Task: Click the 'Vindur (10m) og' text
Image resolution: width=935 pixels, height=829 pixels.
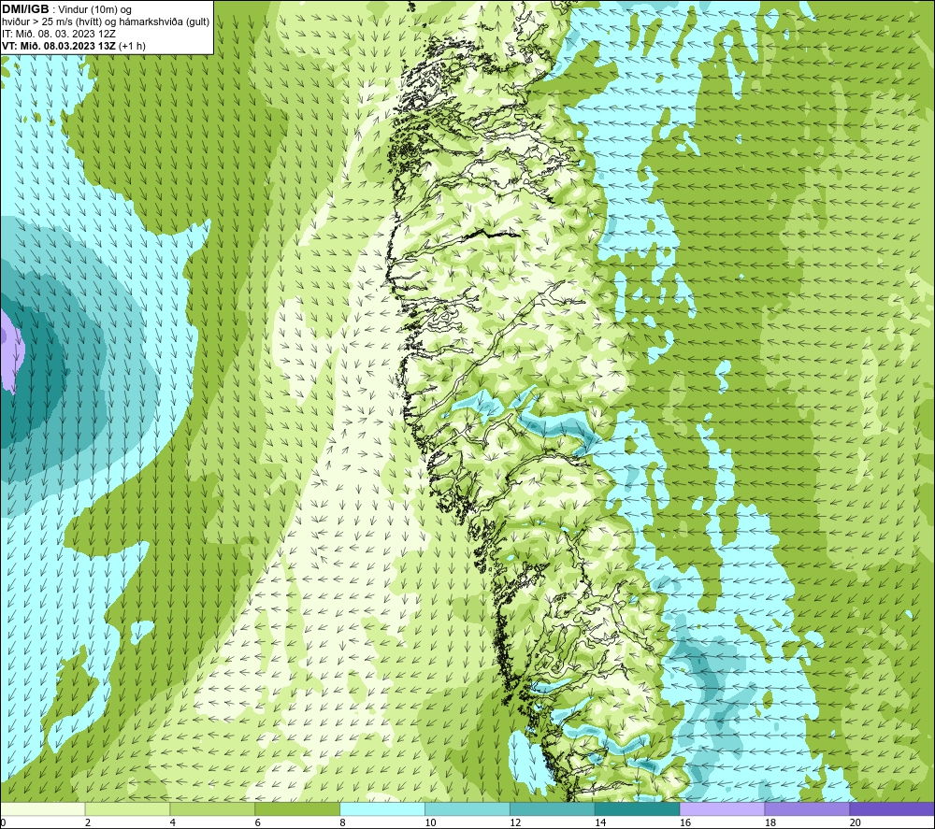Action: click(94, 9)
